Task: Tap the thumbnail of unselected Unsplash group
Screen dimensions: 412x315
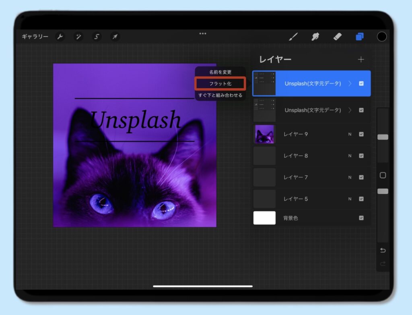Action: click(264, 110)
